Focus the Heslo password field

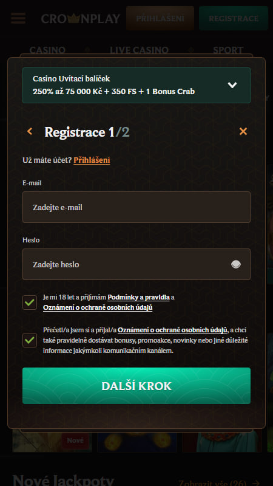click(x=136, y=264)
